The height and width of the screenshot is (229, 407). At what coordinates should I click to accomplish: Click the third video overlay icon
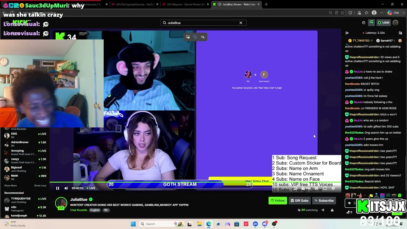(x=203, y=37)
